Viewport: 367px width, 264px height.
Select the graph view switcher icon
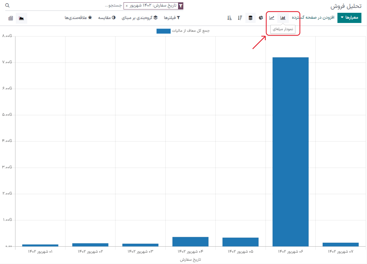[x=22, y=18]
